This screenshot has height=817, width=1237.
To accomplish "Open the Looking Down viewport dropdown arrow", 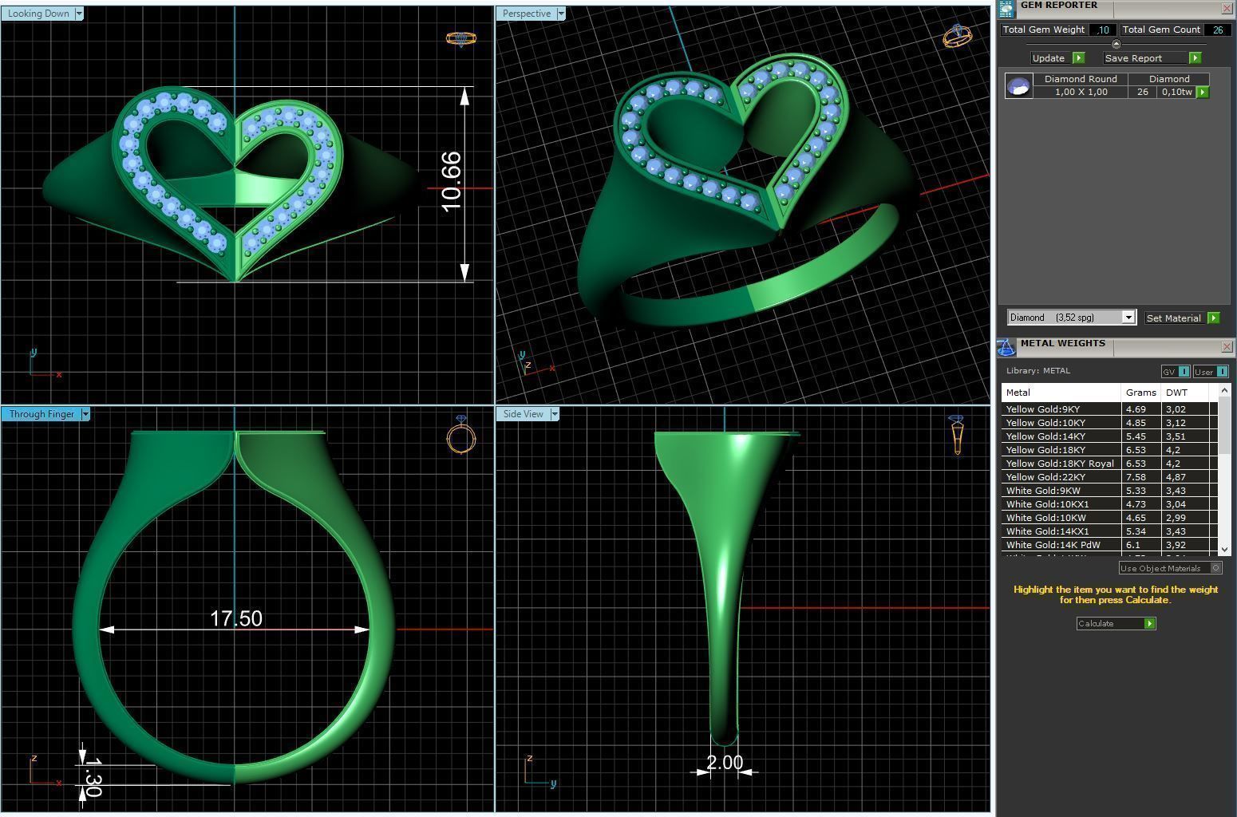I will 78,14.
